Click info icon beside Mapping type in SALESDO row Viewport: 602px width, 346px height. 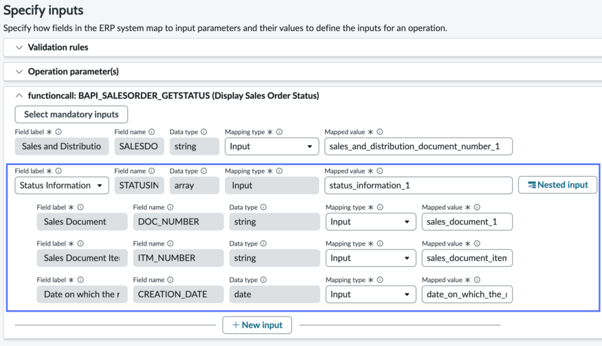coord(280,132)
